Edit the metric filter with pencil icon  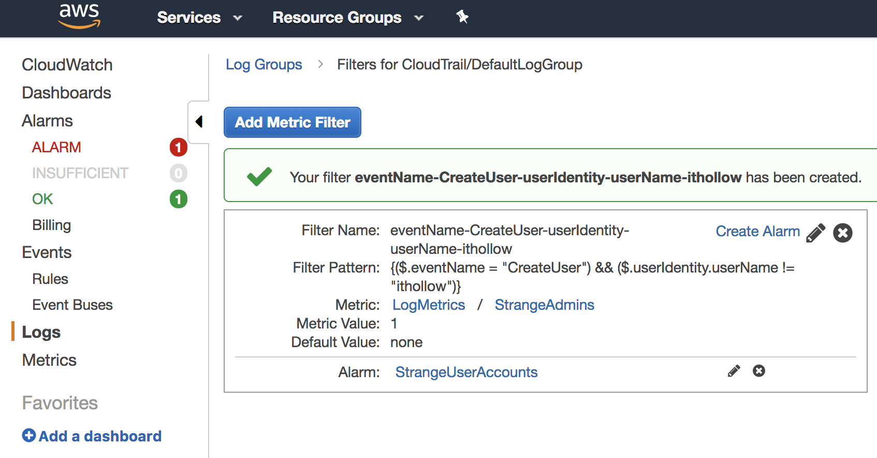[x=815, y=233]
